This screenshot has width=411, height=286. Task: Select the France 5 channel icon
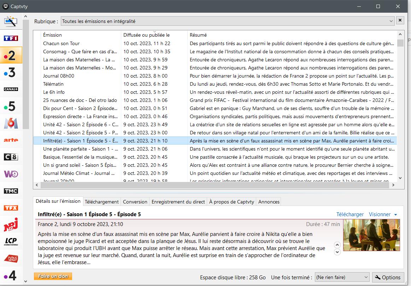pos(11,106)
